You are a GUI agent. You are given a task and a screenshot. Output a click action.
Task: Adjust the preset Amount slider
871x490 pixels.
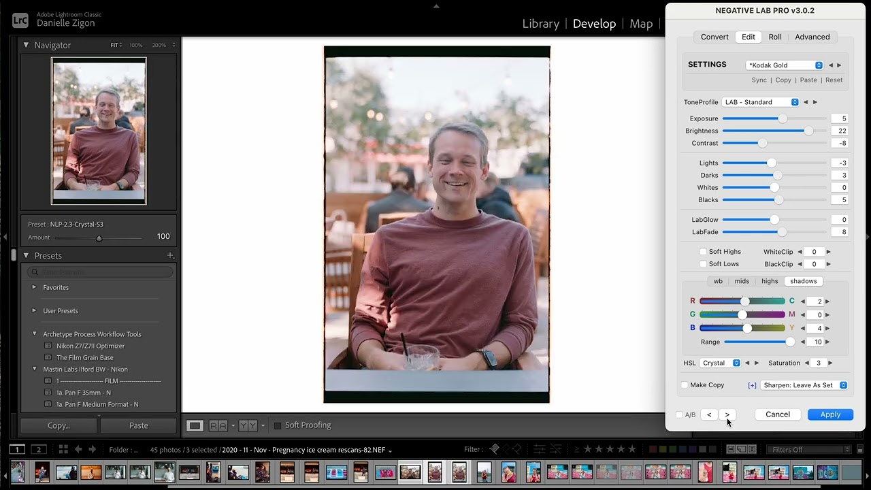click(99, 238)
